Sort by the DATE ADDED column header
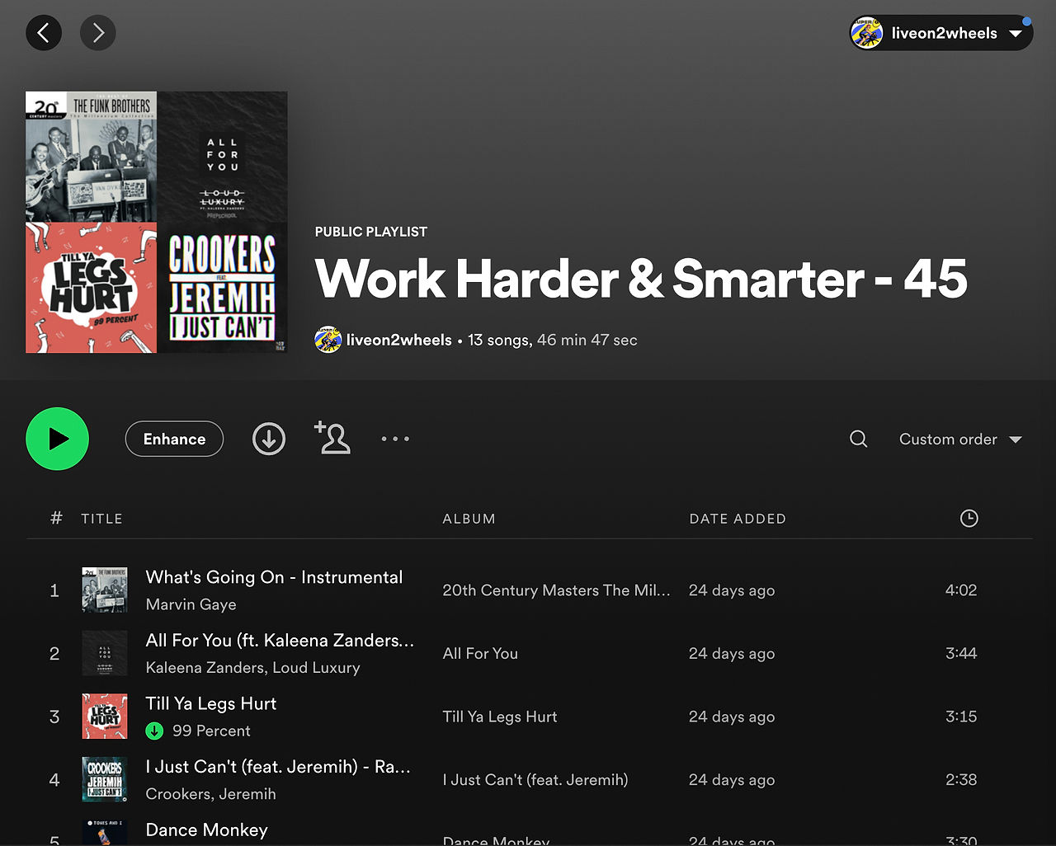Image resolution: width=1056 pixels, height=846 pixels. tap(738, 519)
